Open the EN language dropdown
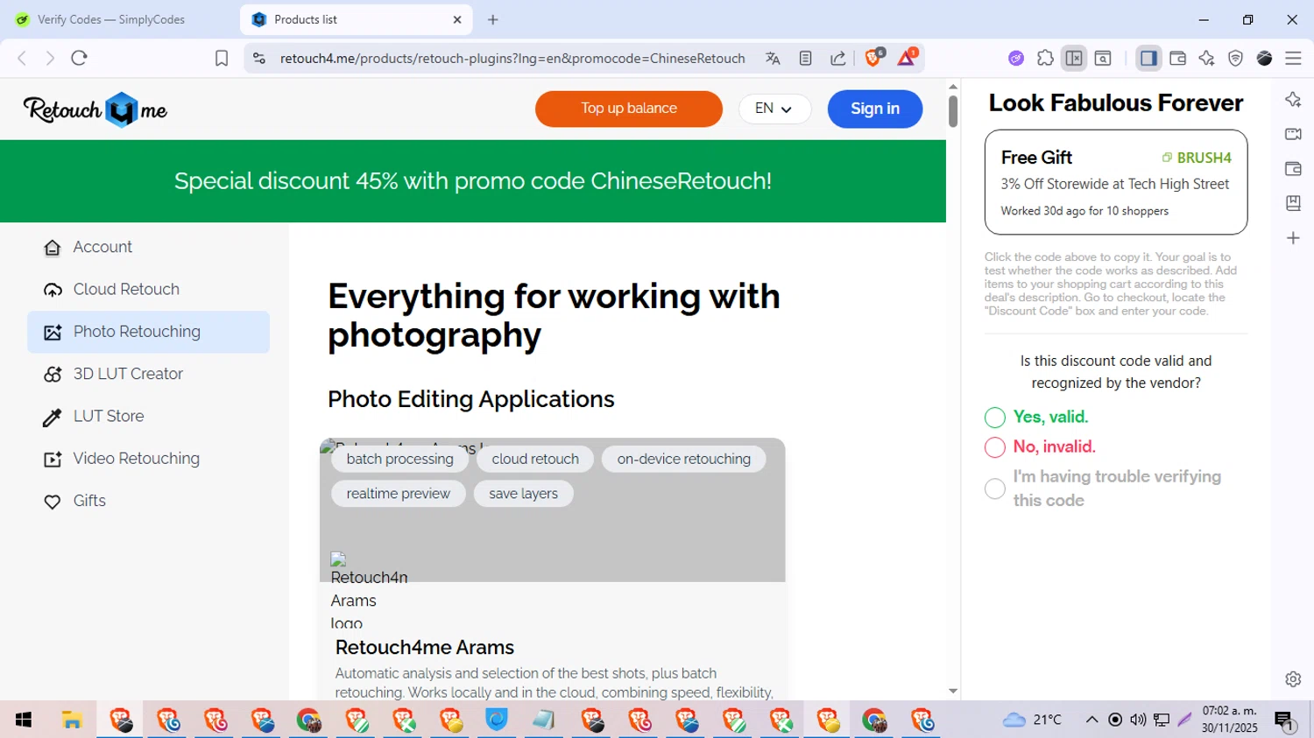Screen dimensions: 1314x738 click(774, 109)
